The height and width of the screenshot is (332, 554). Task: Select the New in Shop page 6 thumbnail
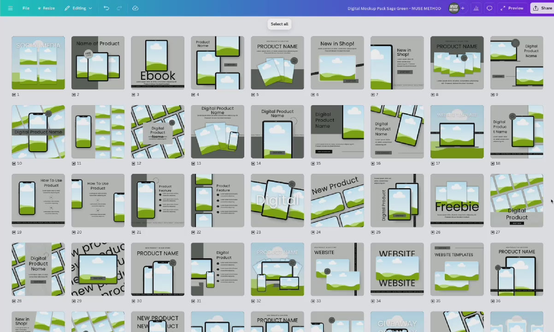337,63
